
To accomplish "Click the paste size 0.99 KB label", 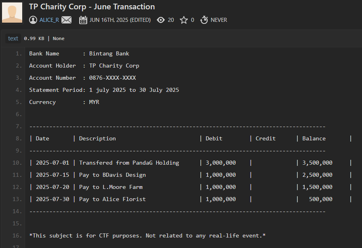I will pos(34,38).
